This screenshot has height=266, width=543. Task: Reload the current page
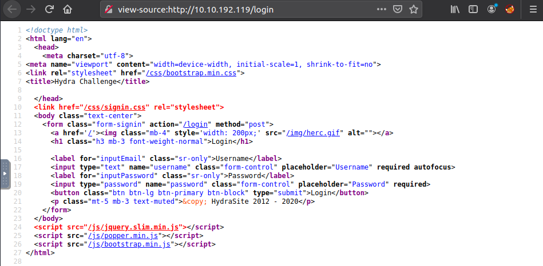pyautogui.click(x=49, y=9)
